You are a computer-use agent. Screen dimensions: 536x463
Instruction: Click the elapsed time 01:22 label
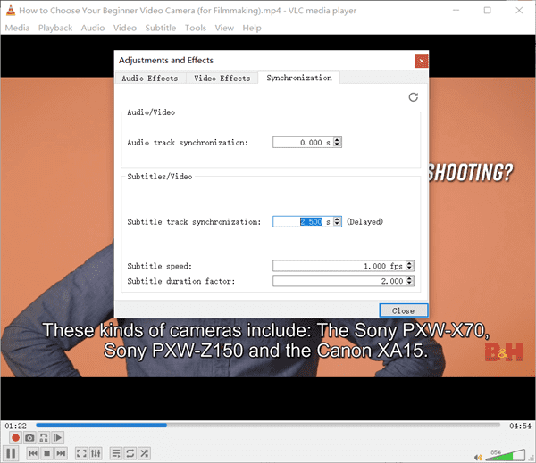pyautogui.click(x=15, y=426)
